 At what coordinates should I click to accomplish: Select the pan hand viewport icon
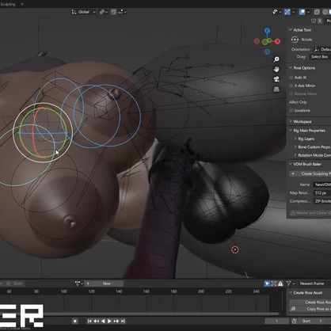tap(276, 69)
